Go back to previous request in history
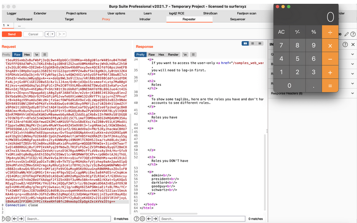 pos(48,34)
